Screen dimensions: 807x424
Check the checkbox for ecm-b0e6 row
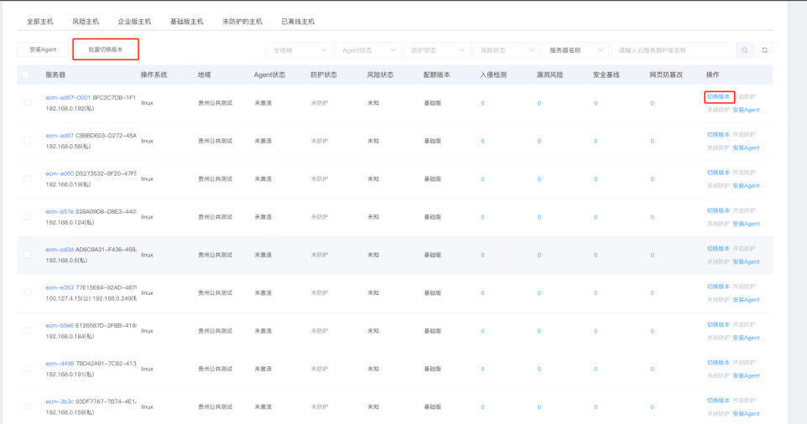(x=28, y=331)
